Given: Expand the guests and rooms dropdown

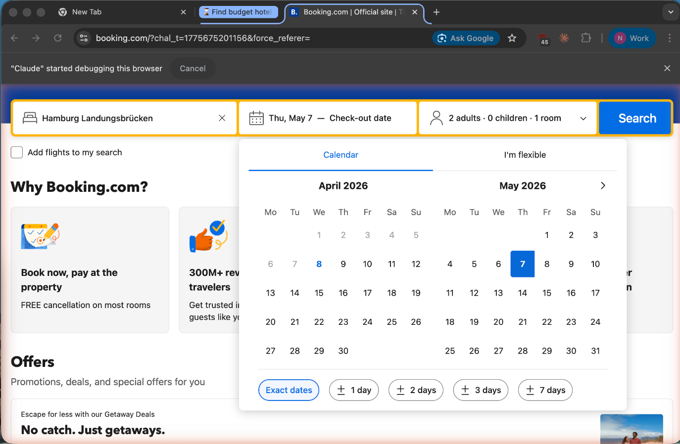Looking at the screenshot, I should point(583,118).
